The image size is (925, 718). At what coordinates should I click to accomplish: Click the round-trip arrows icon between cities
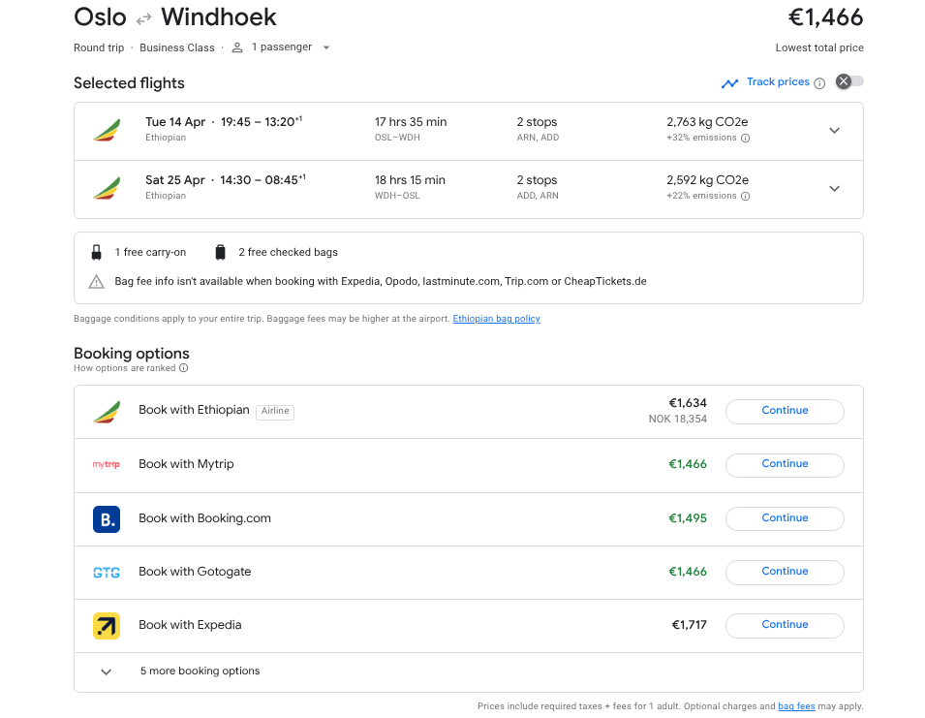(x=143, y=20)
